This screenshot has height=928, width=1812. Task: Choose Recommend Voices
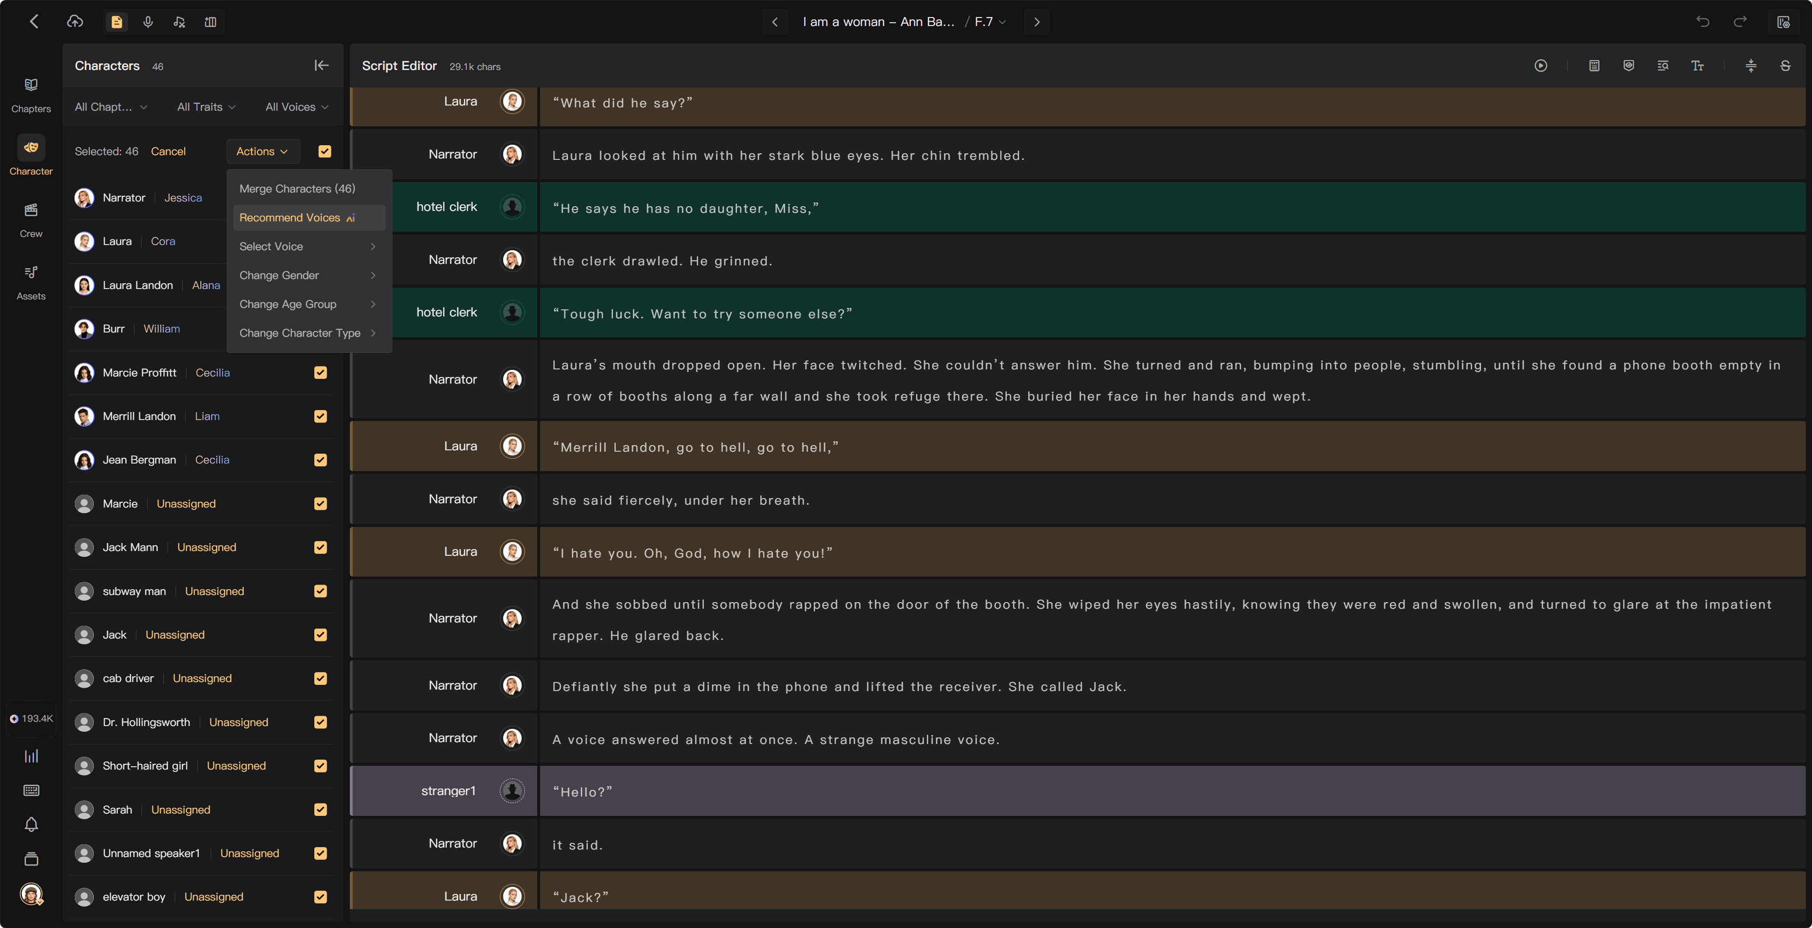[309, 217]
